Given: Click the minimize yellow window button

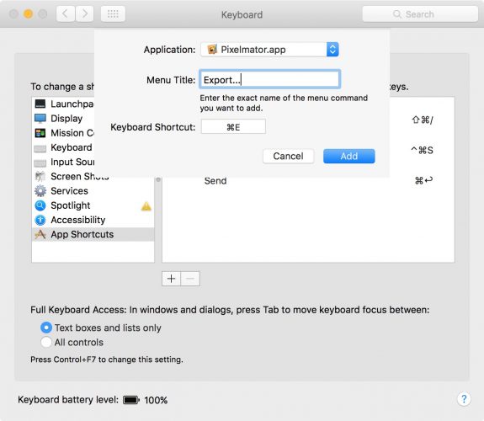Looking at the screenshot, I should point(28,14).
